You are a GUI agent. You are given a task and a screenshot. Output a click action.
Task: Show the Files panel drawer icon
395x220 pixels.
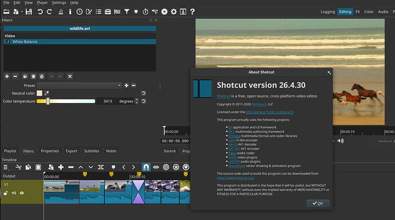coord(108,11)
